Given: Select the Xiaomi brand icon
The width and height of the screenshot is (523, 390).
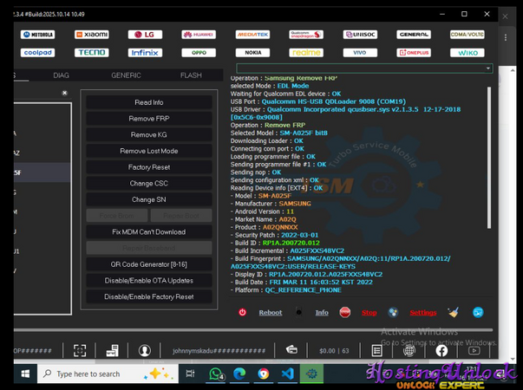Looking at the screenshot, I should pos(92,35).
